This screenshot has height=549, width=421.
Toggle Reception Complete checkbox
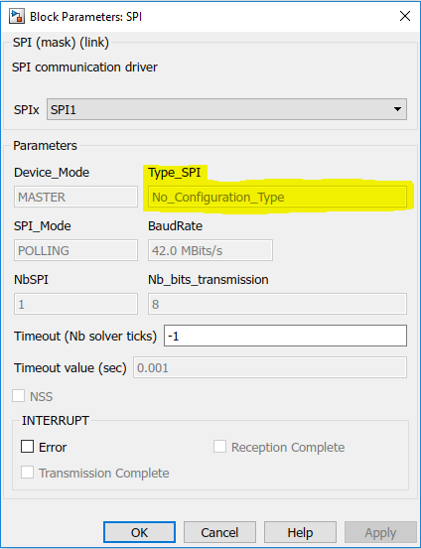(219, 447)
